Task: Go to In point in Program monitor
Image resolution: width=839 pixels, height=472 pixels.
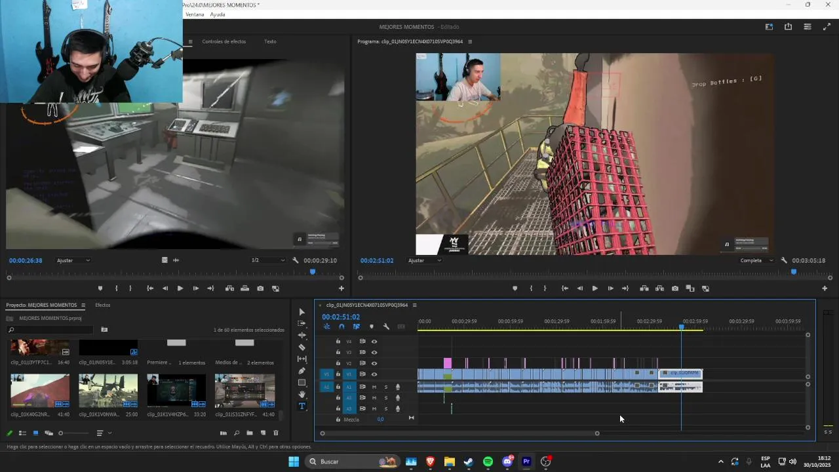Action: (x=565, y=288)
